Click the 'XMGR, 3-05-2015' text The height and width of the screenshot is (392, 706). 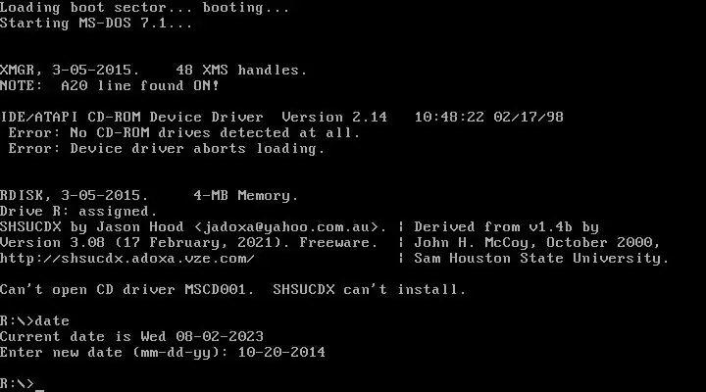[70, 71]
